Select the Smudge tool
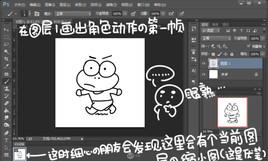268x161 pixels. coord(6,118)
